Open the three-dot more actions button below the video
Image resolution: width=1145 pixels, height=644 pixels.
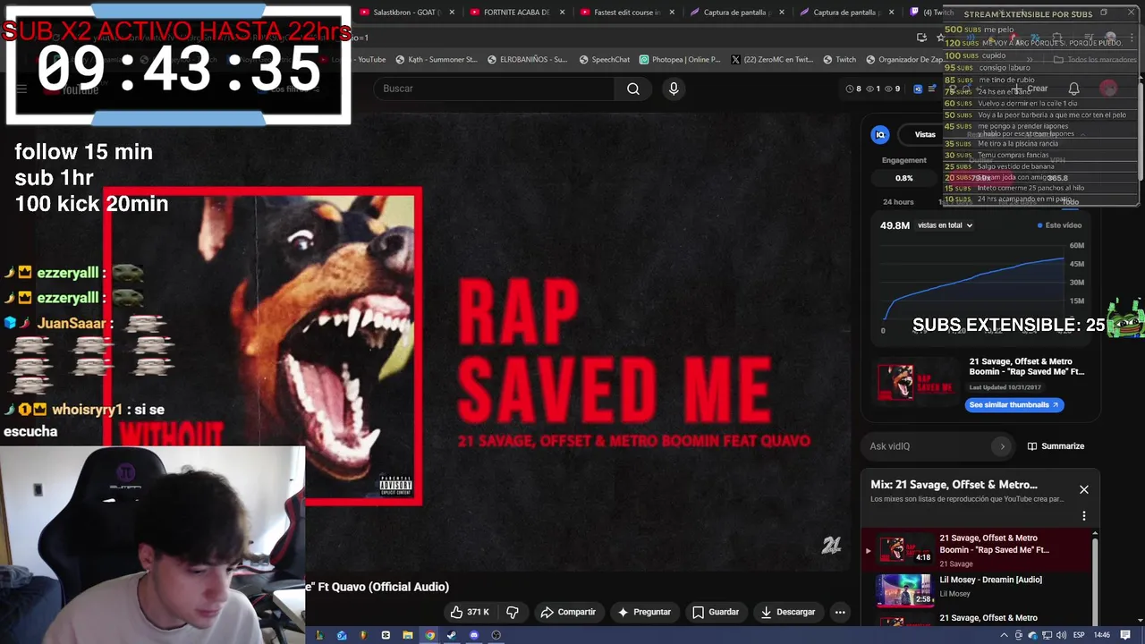tap(840, 612)
